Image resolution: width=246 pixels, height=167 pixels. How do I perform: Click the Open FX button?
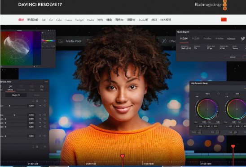pyautogui.click(x=16, y=95)
